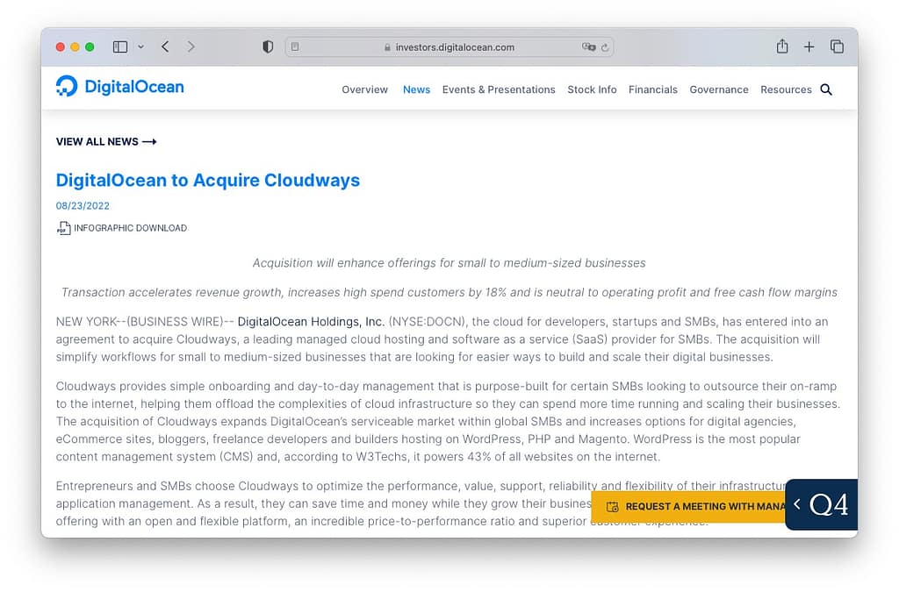
Task: Open the dropdown chevron beside the sidebar button
Action: point(140,46)
